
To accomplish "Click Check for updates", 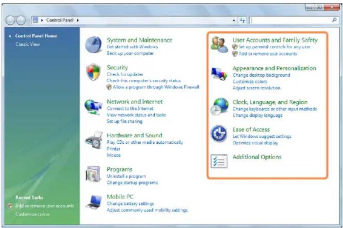I will pos(125,74).
